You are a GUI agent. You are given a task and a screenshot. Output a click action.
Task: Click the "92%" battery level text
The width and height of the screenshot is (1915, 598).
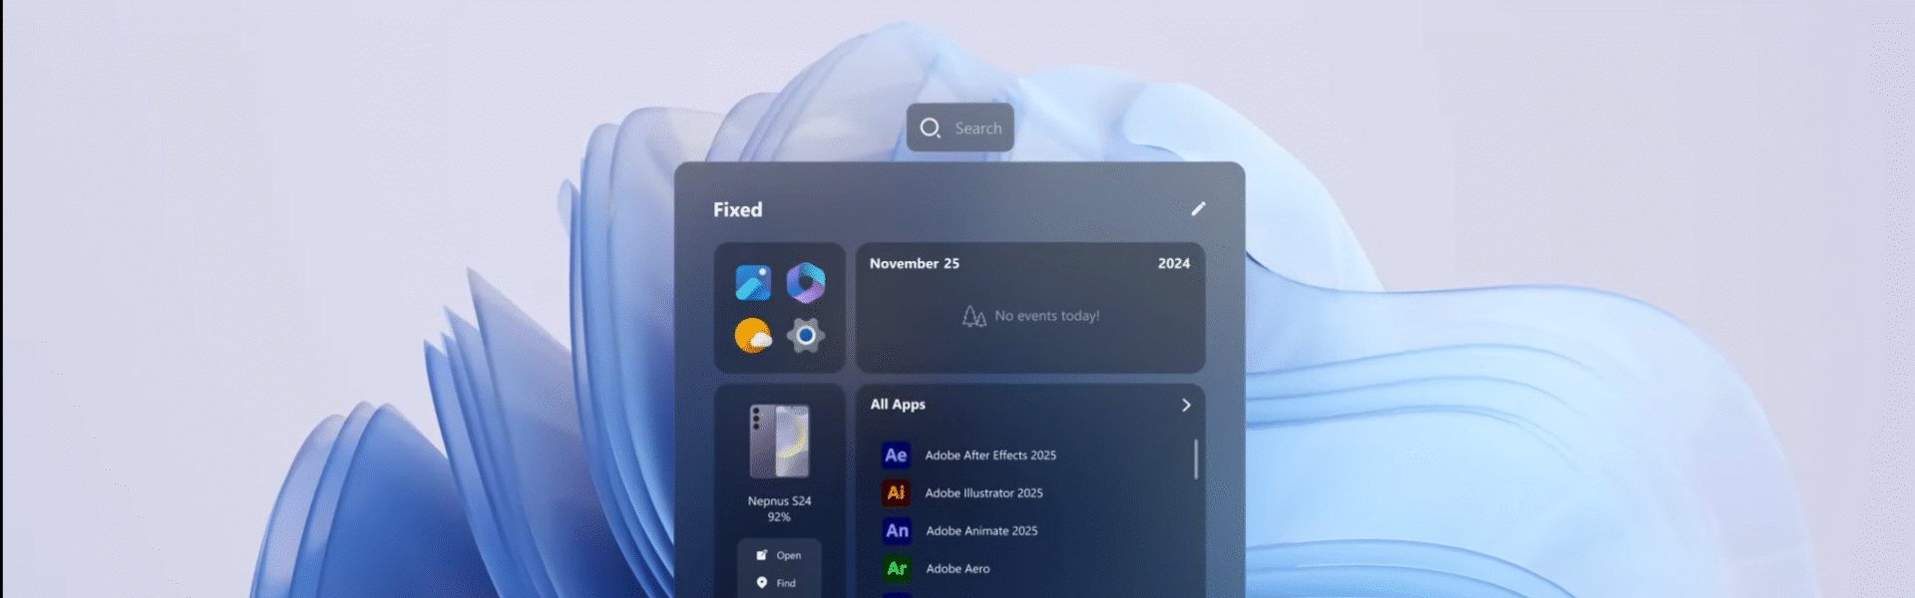tap(779, 517)
